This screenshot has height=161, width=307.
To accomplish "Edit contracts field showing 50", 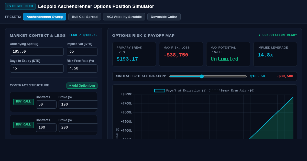I will point(46,105).
